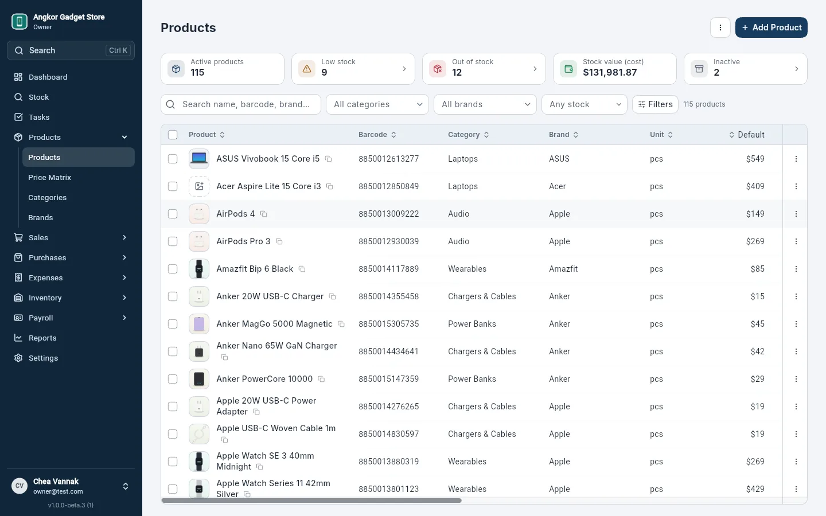The width and height of the screenshot is (826, 516).
Task: Copy the AirPods 4 product name
Action: [x=264, y=214]
